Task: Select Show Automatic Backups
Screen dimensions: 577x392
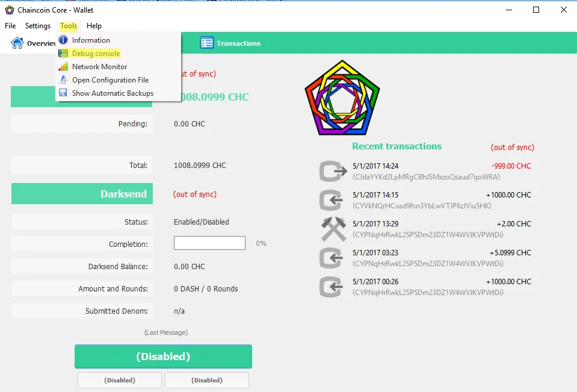Action: [118, 93]
